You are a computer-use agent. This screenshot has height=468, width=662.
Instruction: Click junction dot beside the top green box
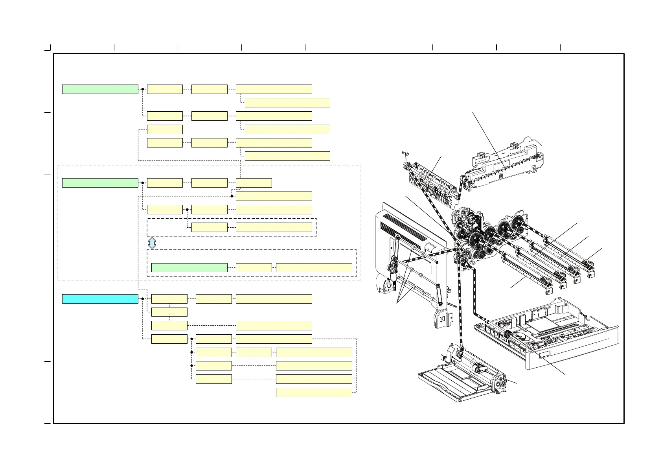pos(142,89)
